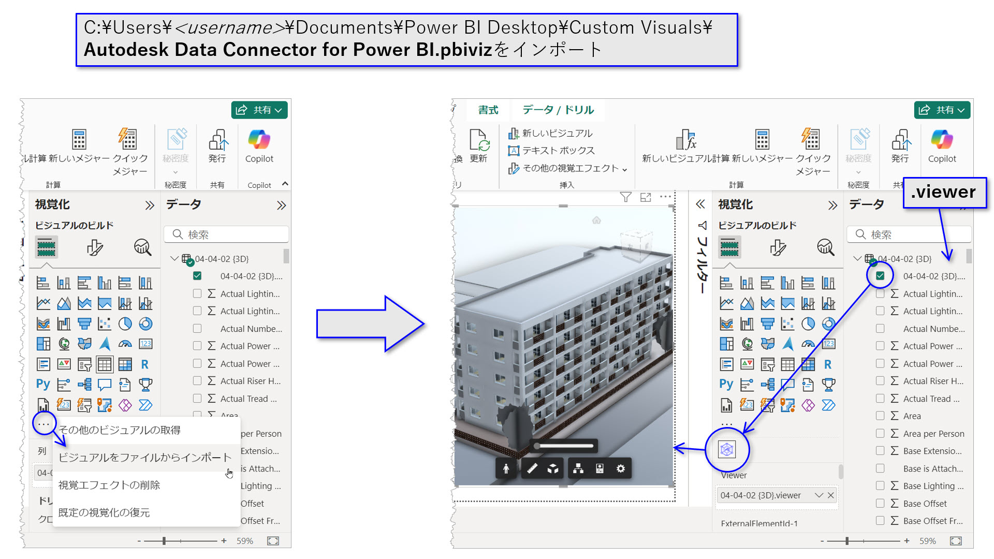Enable the Area field checkbox
Image resolution: width=994 pixels, height=559 pixels.
(x=880, y=416)
